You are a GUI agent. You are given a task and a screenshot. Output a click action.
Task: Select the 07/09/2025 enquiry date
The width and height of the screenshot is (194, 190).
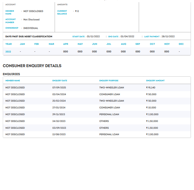(x=59, y=87)
